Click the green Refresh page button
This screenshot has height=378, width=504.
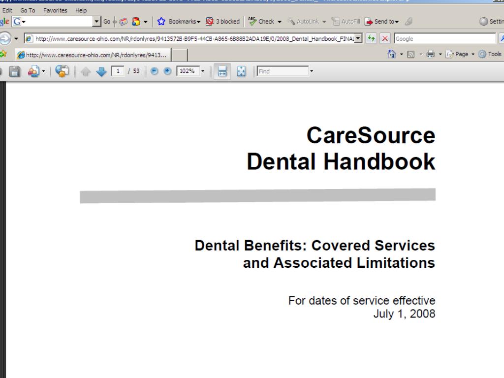click(x=371, y=38)
